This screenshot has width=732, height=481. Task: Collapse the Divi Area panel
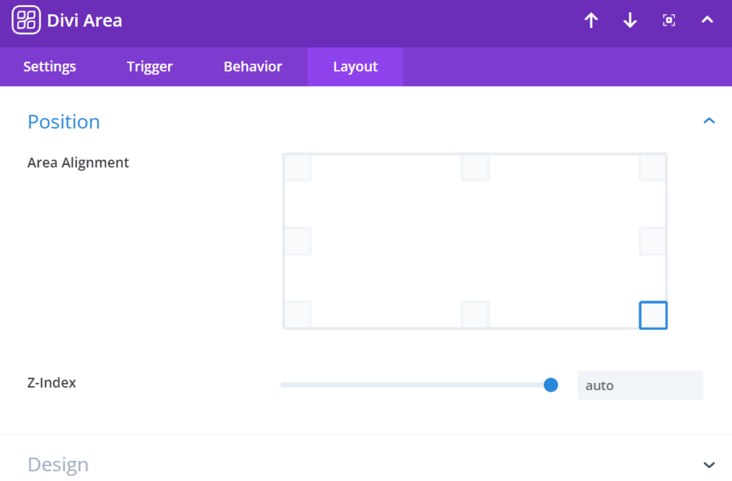707,20
